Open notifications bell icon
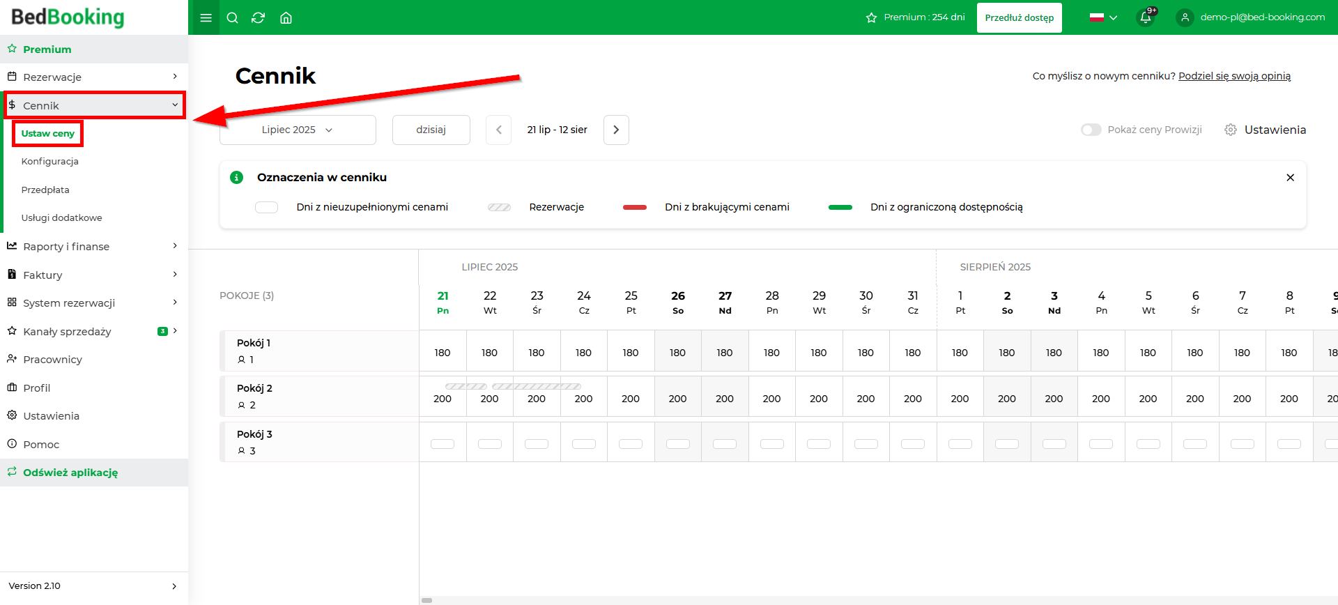 (x=1145, y=17)
